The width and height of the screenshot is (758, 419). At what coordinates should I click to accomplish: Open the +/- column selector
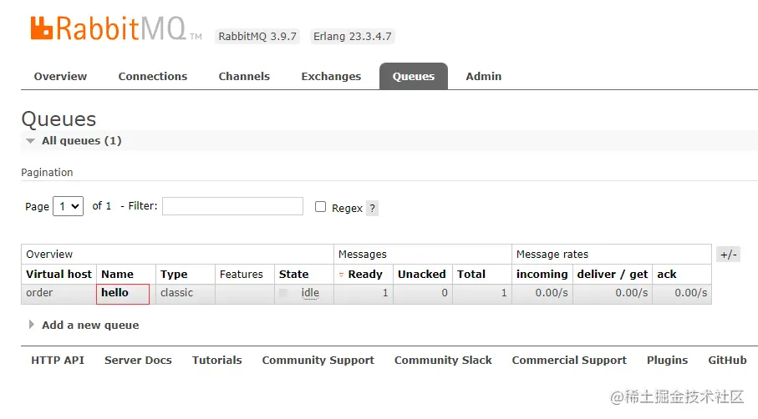728,254
